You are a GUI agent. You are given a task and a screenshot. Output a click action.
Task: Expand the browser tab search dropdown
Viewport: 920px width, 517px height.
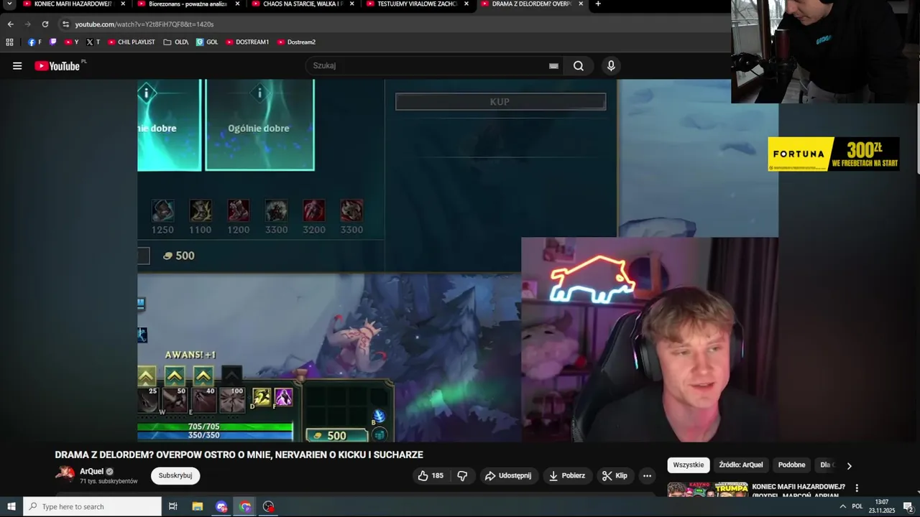9,4
